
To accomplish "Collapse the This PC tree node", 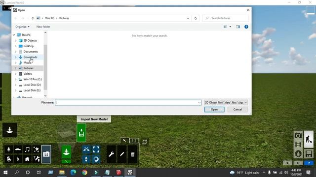I will click(14, 35).
